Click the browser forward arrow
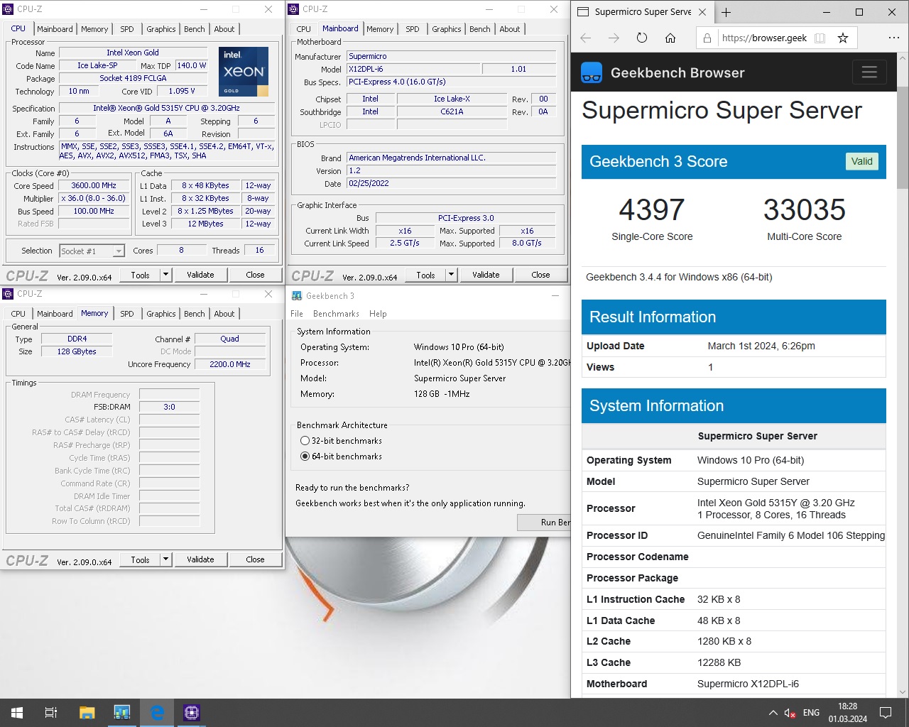909x727 pixels. [614, 38]
